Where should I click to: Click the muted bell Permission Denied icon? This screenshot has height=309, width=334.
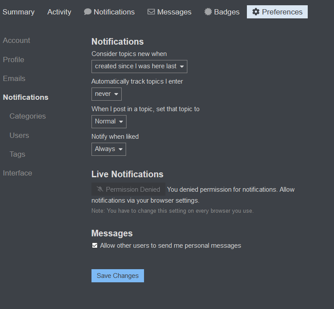[x=100, y=190]
